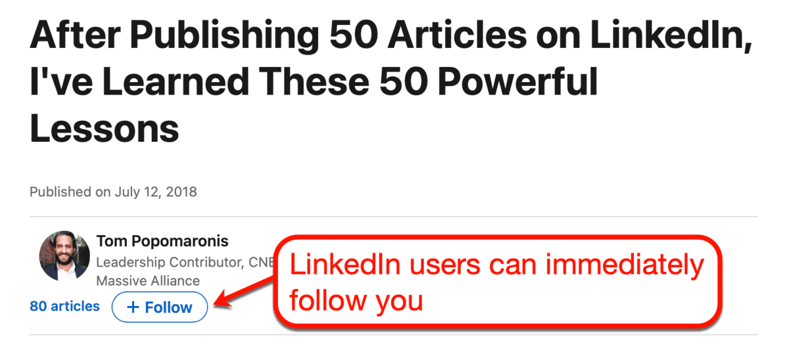
Task: Click the follow you text in callout
Action: pos(356,301)
